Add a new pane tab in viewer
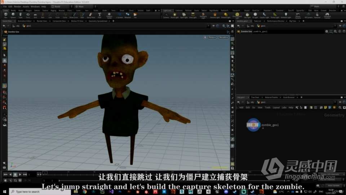Screen dimensions: 346x195 coord(114,21)
